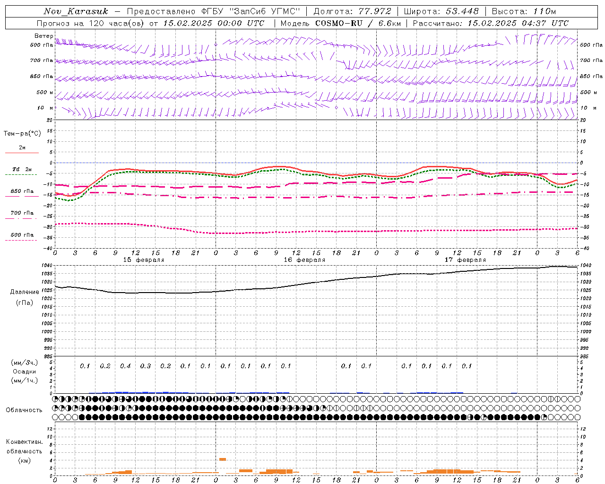Click the 0.3 precipitation amount value

pos(146,366)
